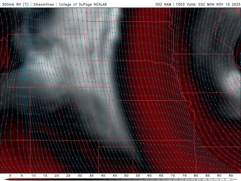The width and height of the screenshot is (241, 181).
Task: Click the colorbar label "90"
Action: (x=219, y=176)
